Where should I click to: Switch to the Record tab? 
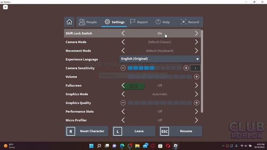point(189,22)
